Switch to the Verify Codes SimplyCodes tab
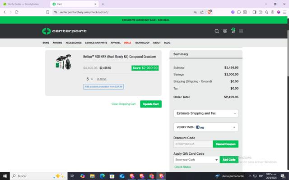Screen dimensions: 289x180 [x=23, y=4]
